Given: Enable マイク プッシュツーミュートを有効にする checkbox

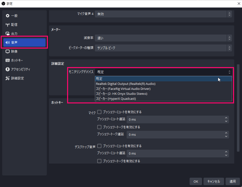Looking at the screenshot, I should [x=99, y=112].
